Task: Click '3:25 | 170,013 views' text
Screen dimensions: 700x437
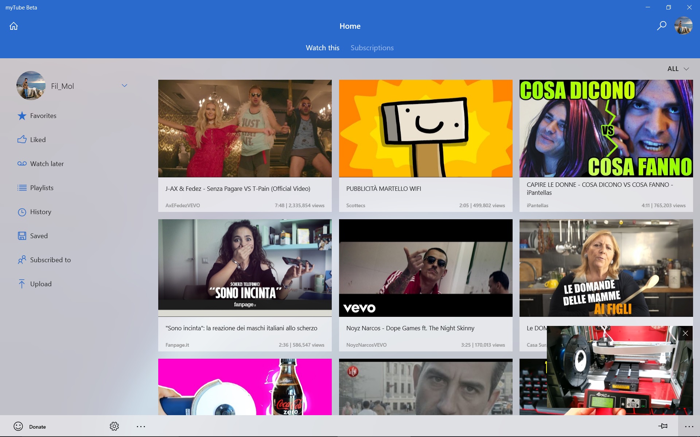Action: (x=483, y=345)
